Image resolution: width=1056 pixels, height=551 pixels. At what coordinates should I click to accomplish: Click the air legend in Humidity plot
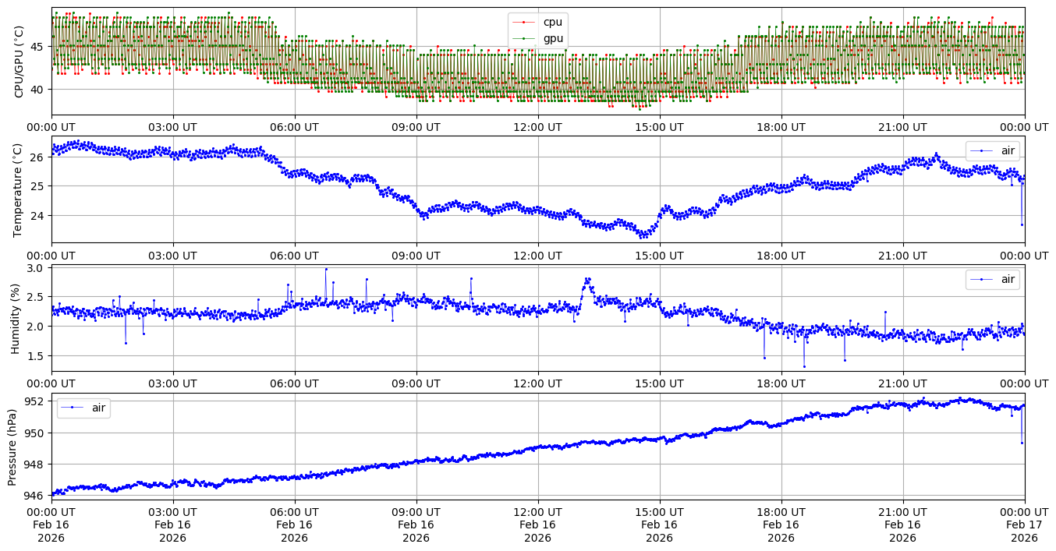[992, 280]
